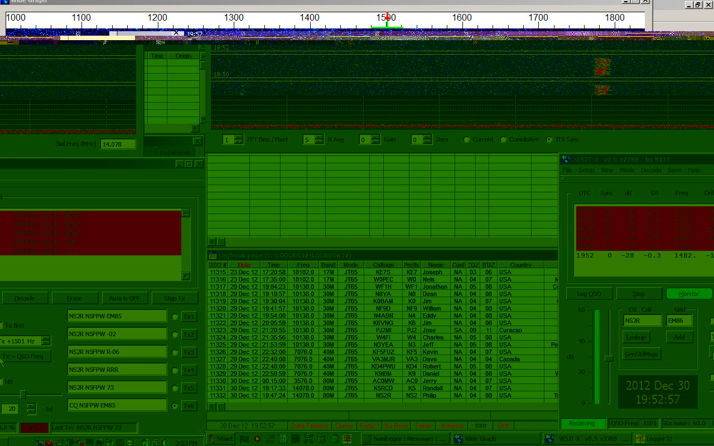Select the Tx6 CQ message radio button

coord(175,405)
